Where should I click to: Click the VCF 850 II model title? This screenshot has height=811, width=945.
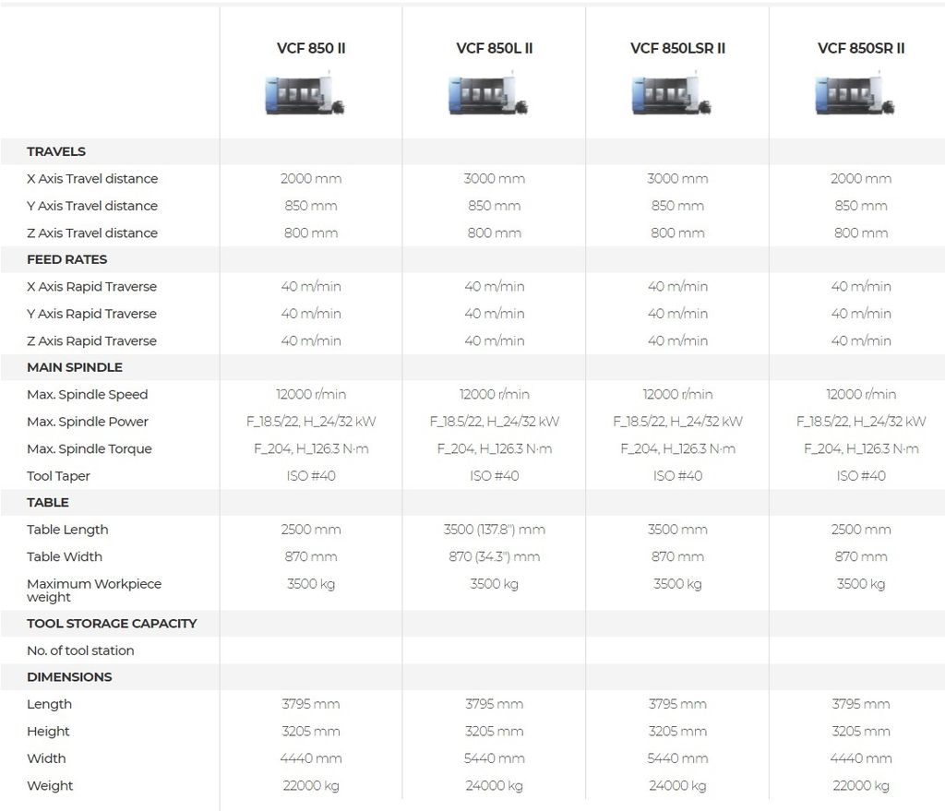(x=311, y=48)
